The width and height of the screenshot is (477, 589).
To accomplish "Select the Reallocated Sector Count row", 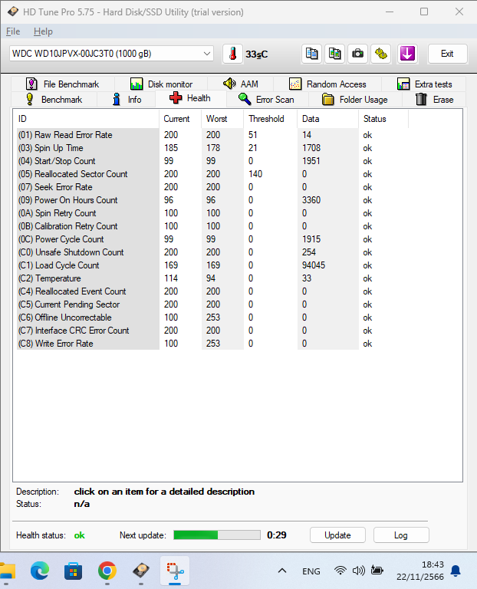I will pyautogui.click(x=212, y=174).
